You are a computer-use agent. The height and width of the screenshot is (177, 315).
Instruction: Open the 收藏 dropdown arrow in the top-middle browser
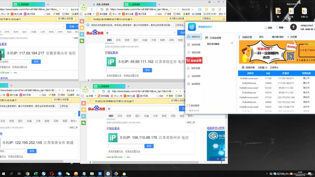[94, 14]
